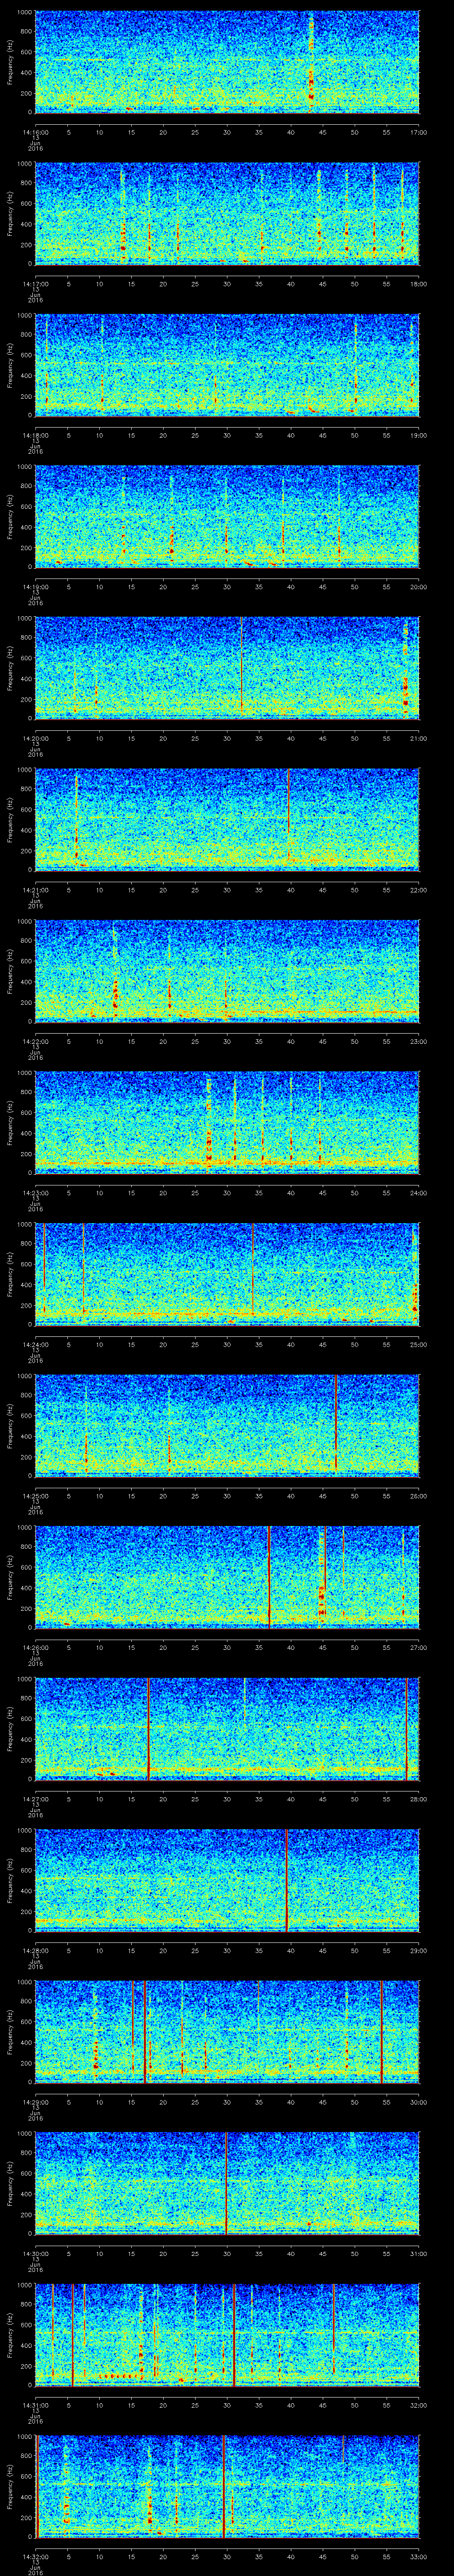Select the spectrogram panel starting at 14:28:00

point(227,1879)
